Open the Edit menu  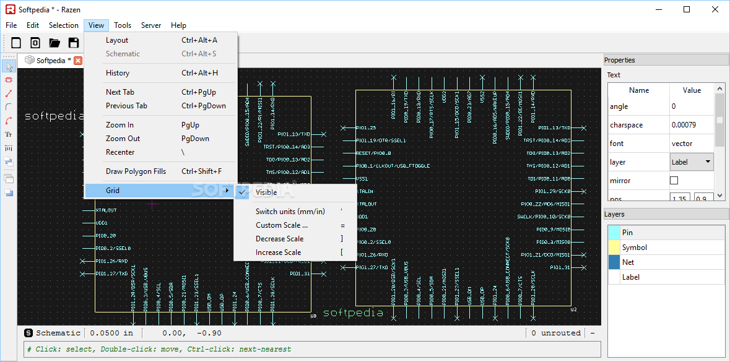click(x=33, y=25)
